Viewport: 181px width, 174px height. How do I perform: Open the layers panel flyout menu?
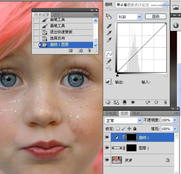click(176, 114)
